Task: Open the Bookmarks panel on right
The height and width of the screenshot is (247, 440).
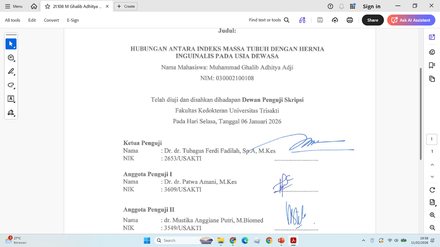Action: click(432, 65)
